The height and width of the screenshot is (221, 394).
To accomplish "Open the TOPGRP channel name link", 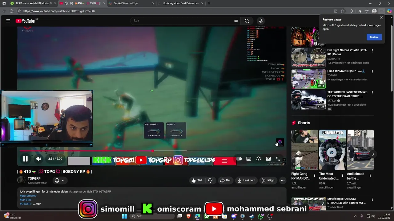I will [x=34, y=178].
